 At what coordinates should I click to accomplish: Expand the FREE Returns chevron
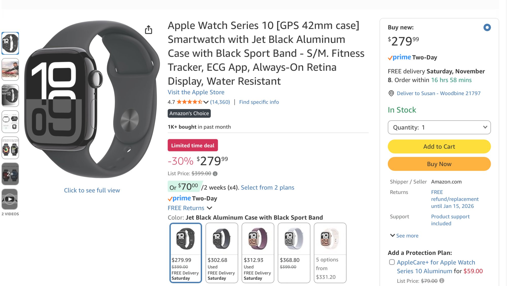(x=209, y=208)
